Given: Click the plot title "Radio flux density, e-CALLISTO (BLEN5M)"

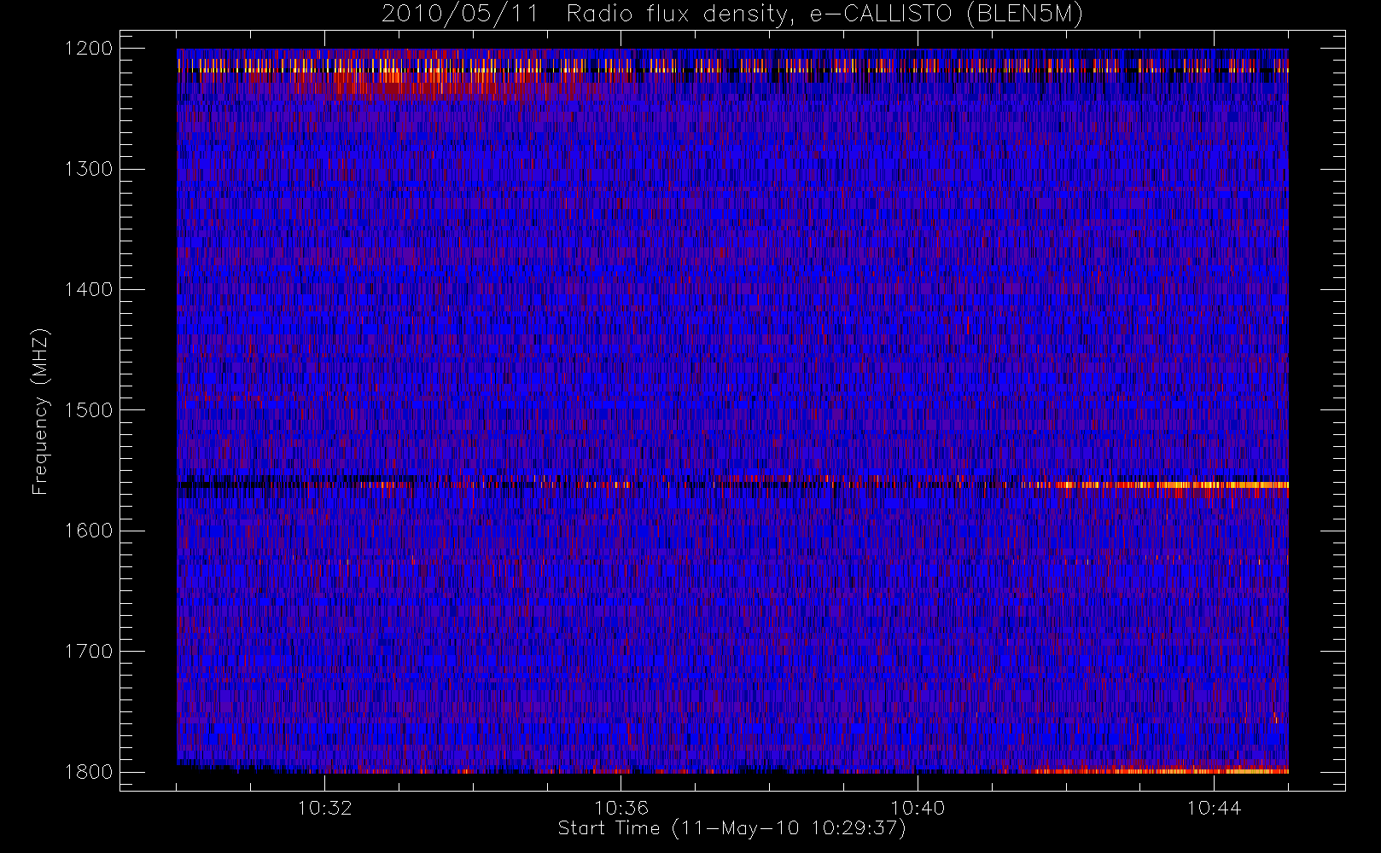Looking at the screenshot, I should coord(825,15).
